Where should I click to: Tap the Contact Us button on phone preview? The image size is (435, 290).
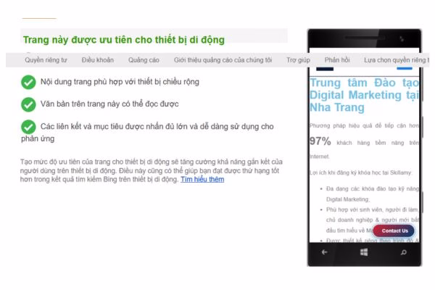[394, 231]
